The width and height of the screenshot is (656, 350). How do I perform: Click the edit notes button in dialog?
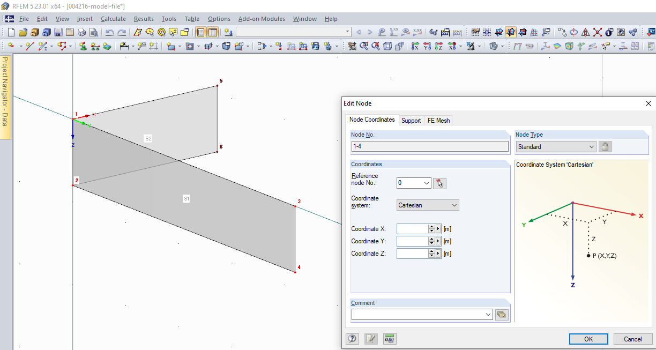pyautogui.click(x=371, y=339)
